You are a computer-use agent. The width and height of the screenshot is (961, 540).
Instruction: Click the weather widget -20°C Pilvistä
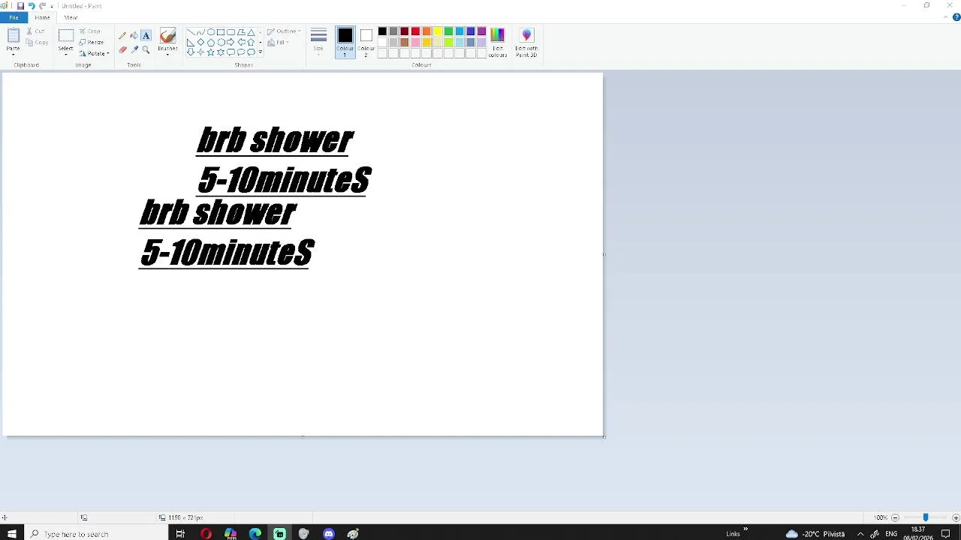click(815, 534)
